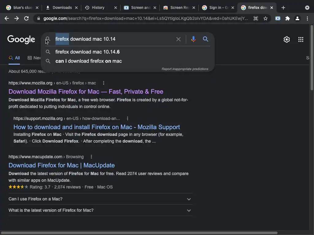
Task: Close the History tab
Action: pyautogui.click(x=116, y=8)
